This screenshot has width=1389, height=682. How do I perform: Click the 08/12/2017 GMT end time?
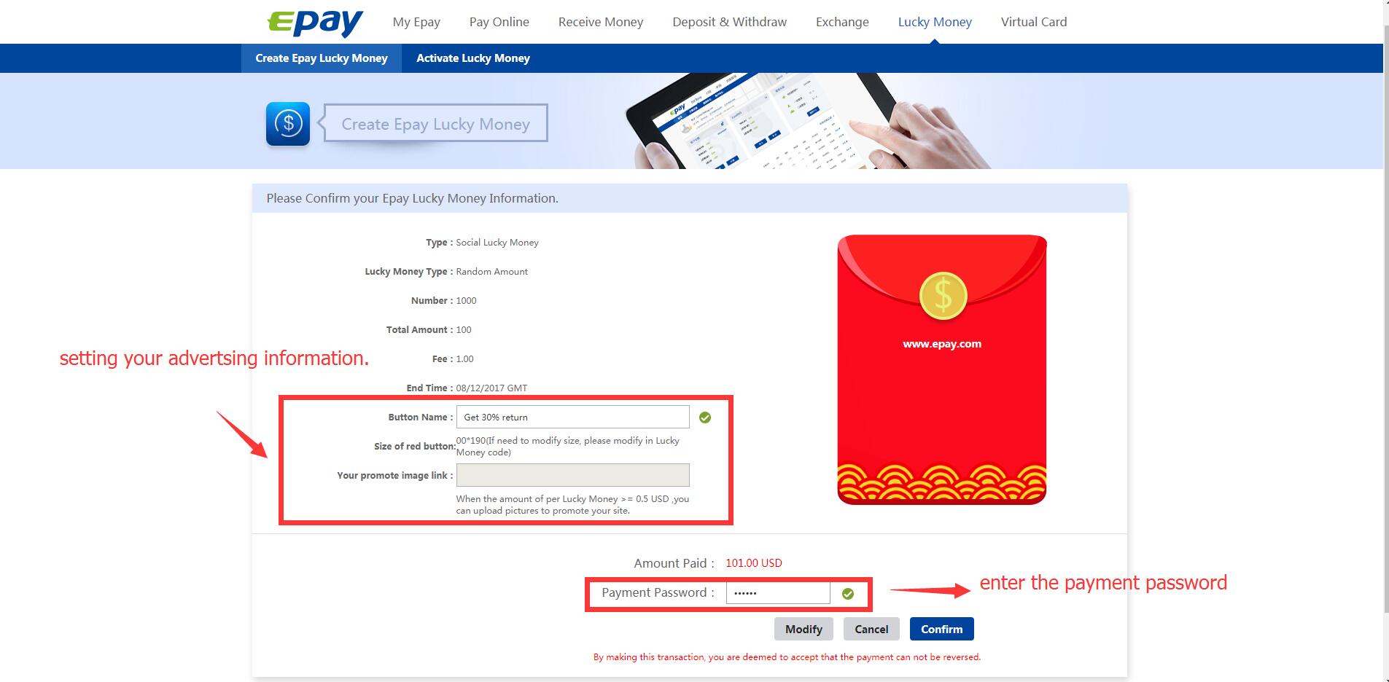pyautogui.click(x=491, y=388)
